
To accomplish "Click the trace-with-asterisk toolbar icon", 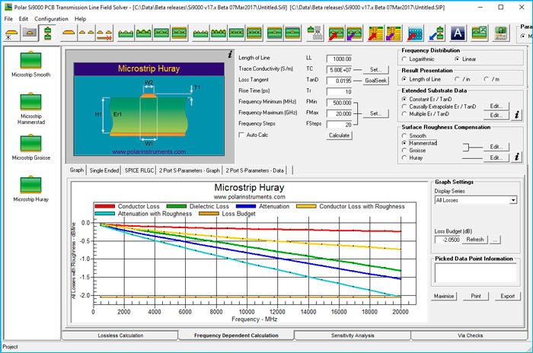I will pyautogui.click(x=11, y=33).
